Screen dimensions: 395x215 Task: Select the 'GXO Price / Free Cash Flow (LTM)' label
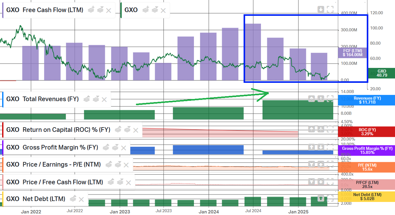pyautogui.click(x=55, y=182)
